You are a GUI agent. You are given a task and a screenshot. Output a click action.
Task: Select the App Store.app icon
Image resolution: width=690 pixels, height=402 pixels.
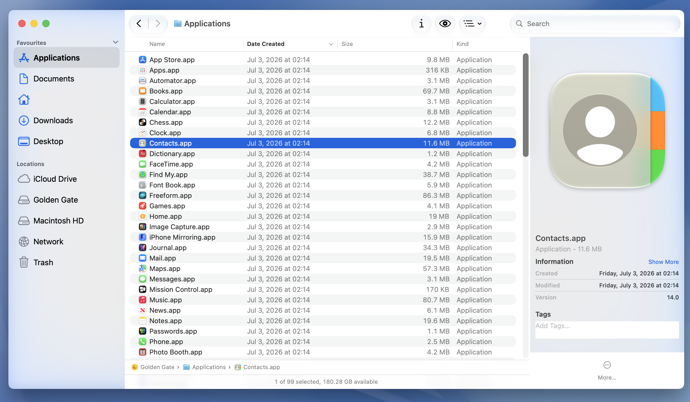click(x=142, y=60)
